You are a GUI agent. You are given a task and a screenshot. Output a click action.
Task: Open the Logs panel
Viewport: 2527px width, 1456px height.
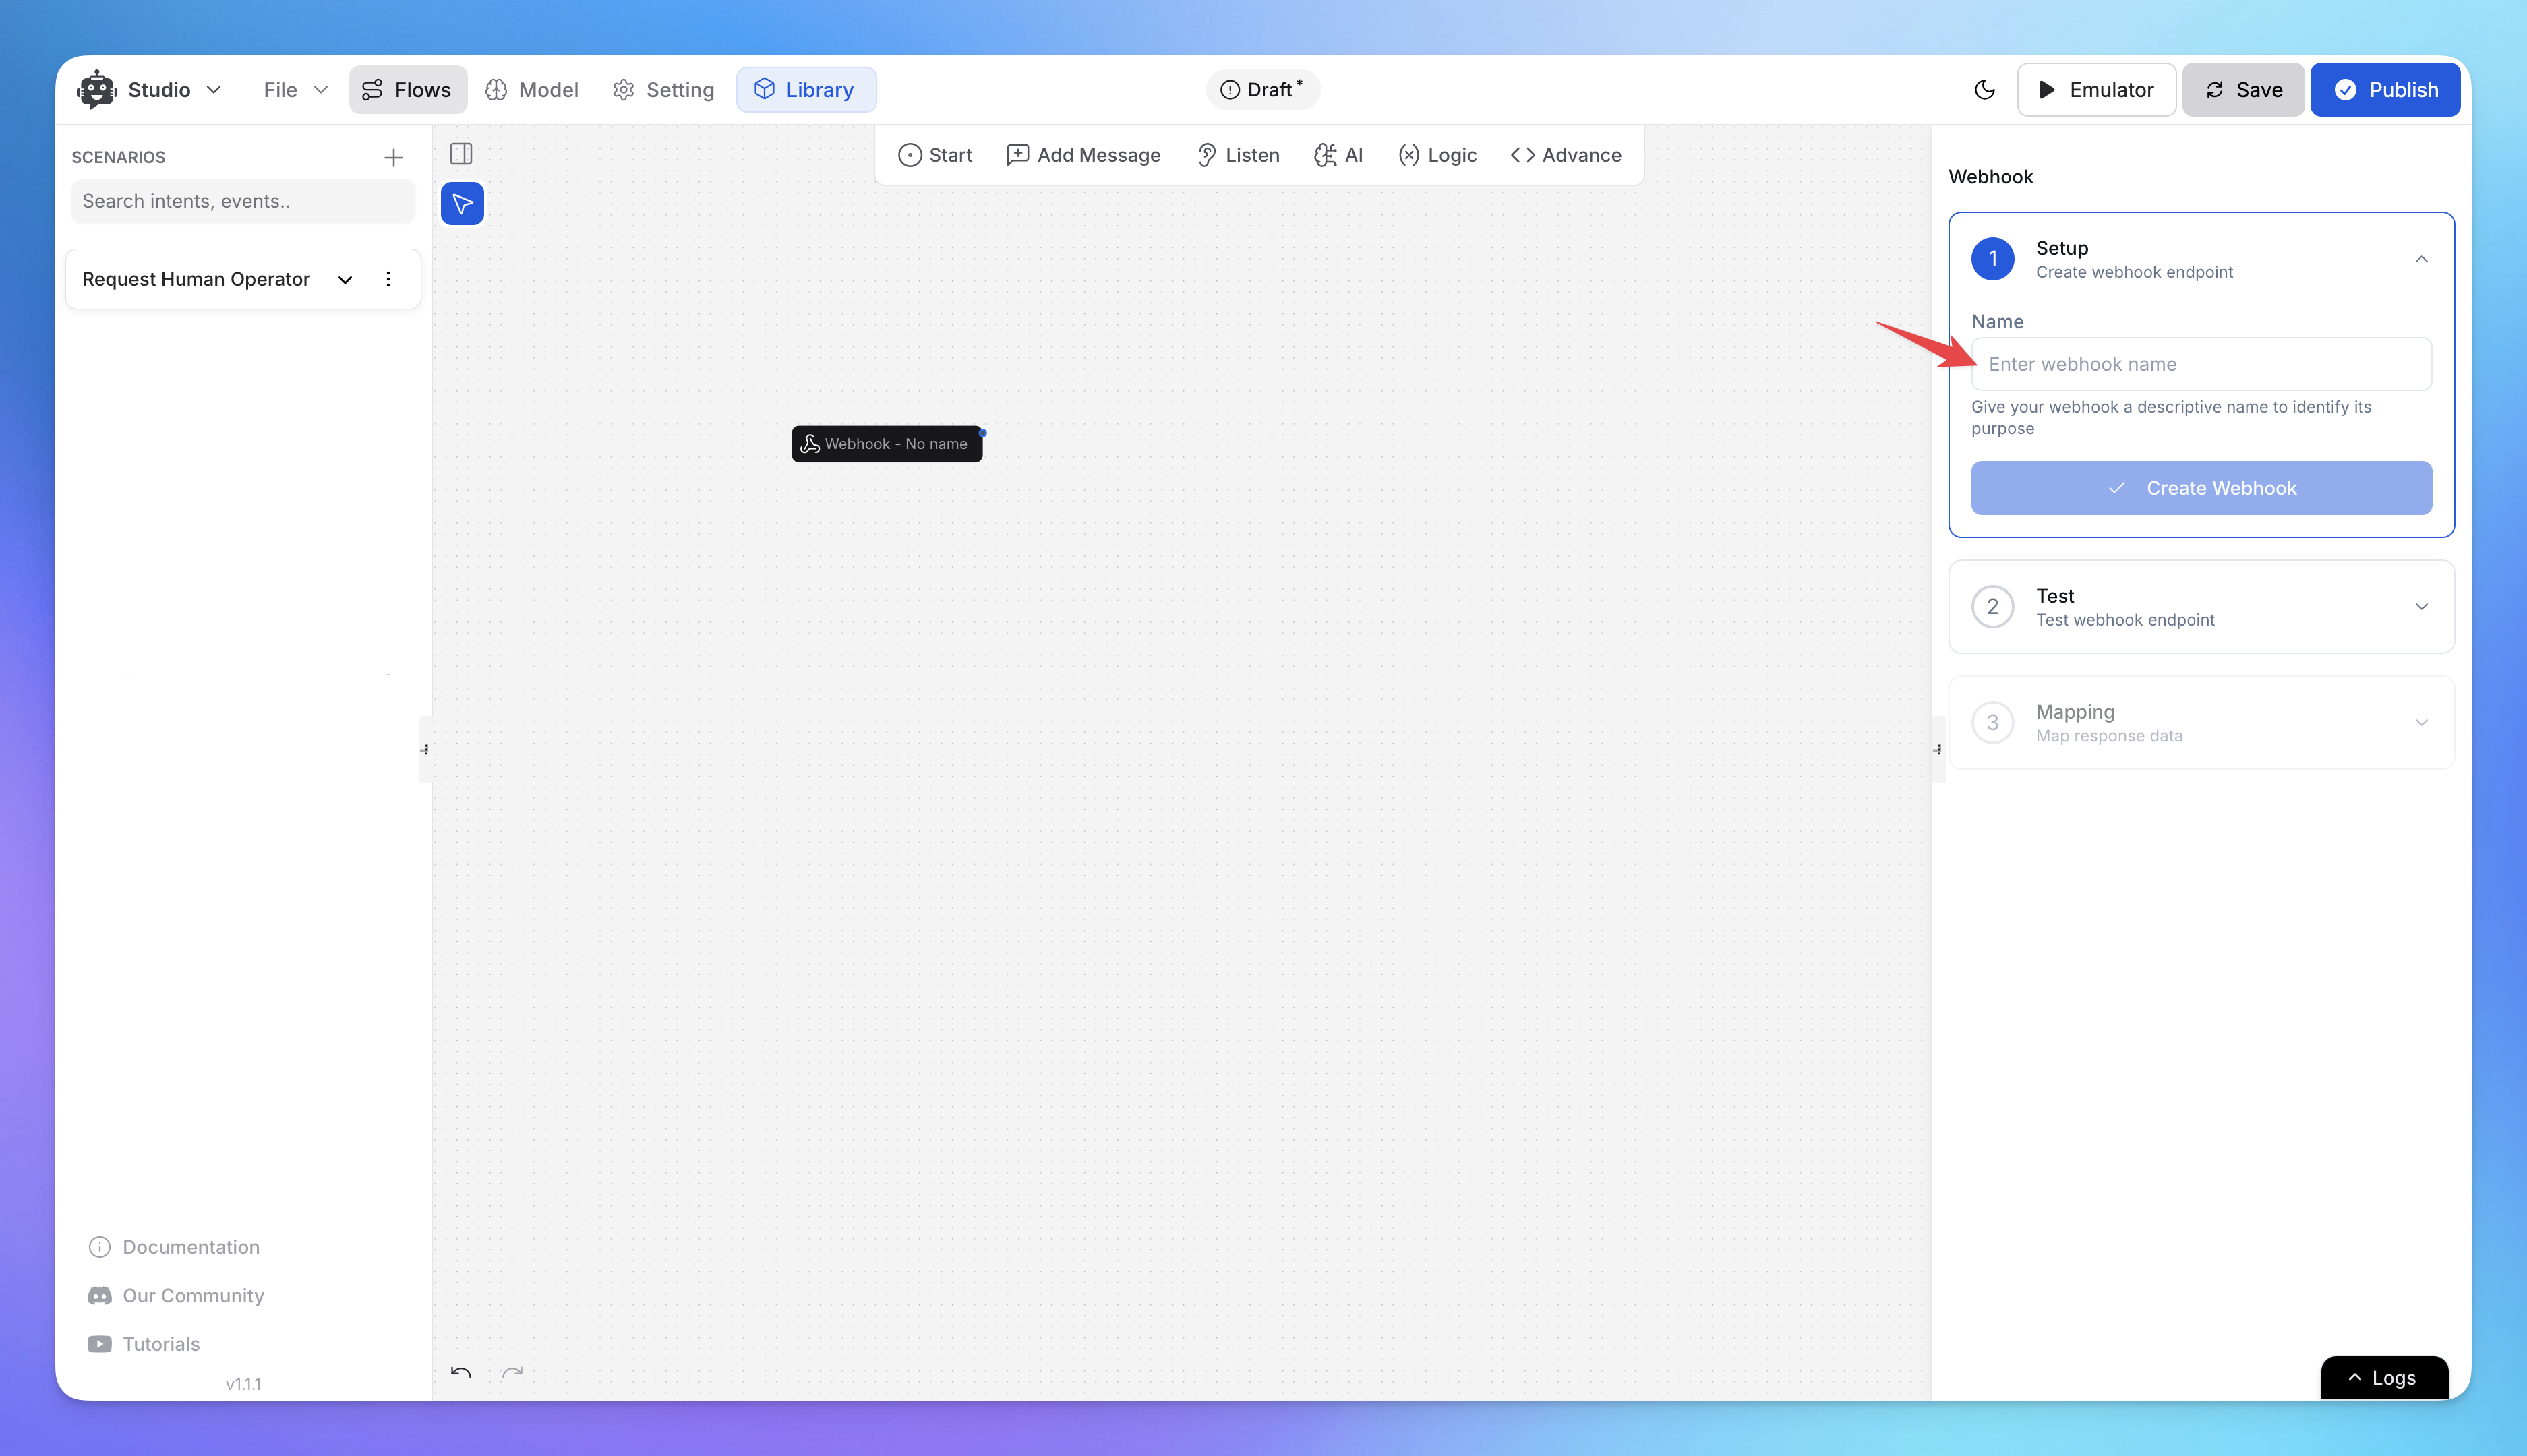pos(2384,1378)
